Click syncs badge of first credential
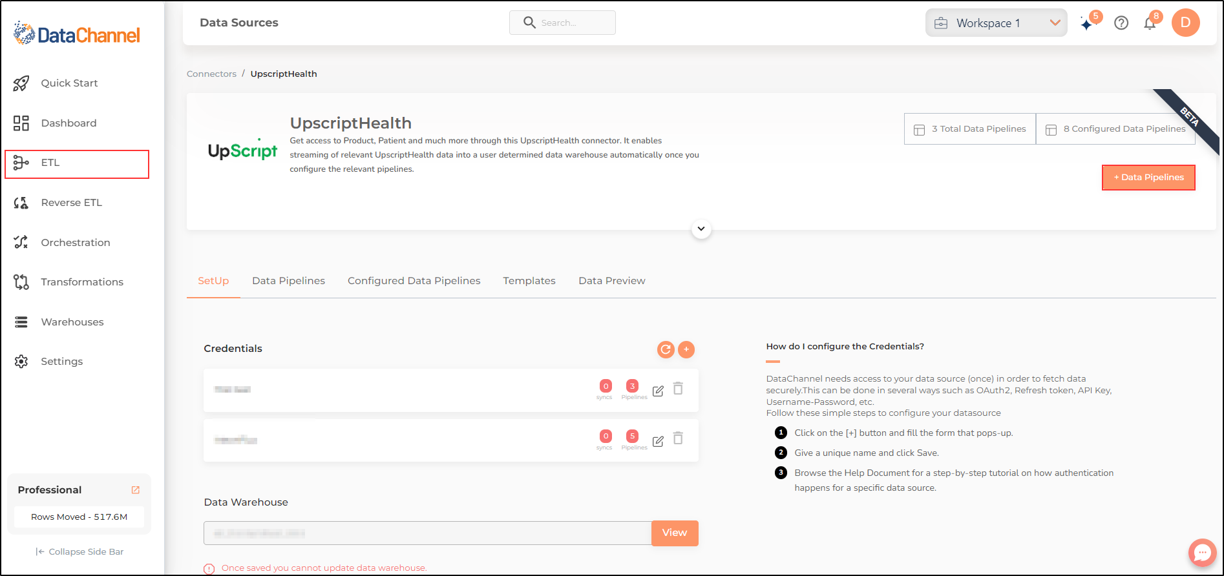1224x576 pixels. (x=606, y=387)
